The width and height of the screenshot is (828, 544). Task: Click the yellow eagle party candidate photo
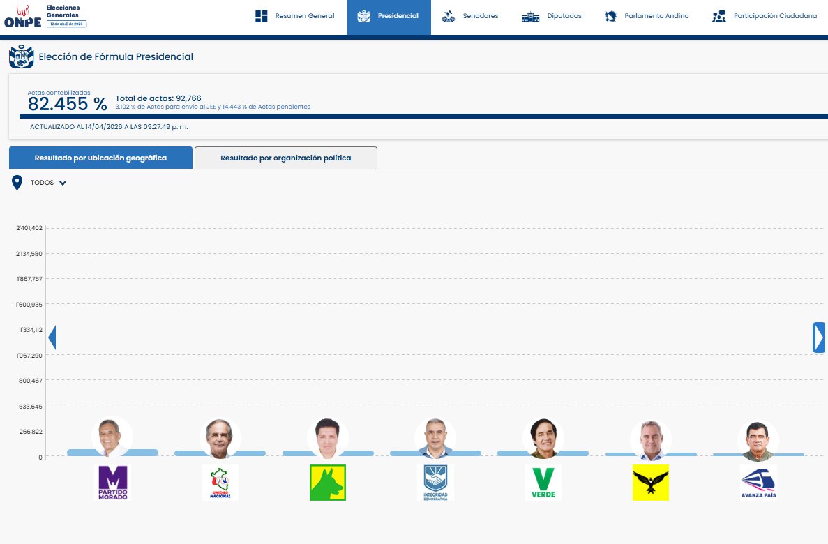click(x=651, y=439)
